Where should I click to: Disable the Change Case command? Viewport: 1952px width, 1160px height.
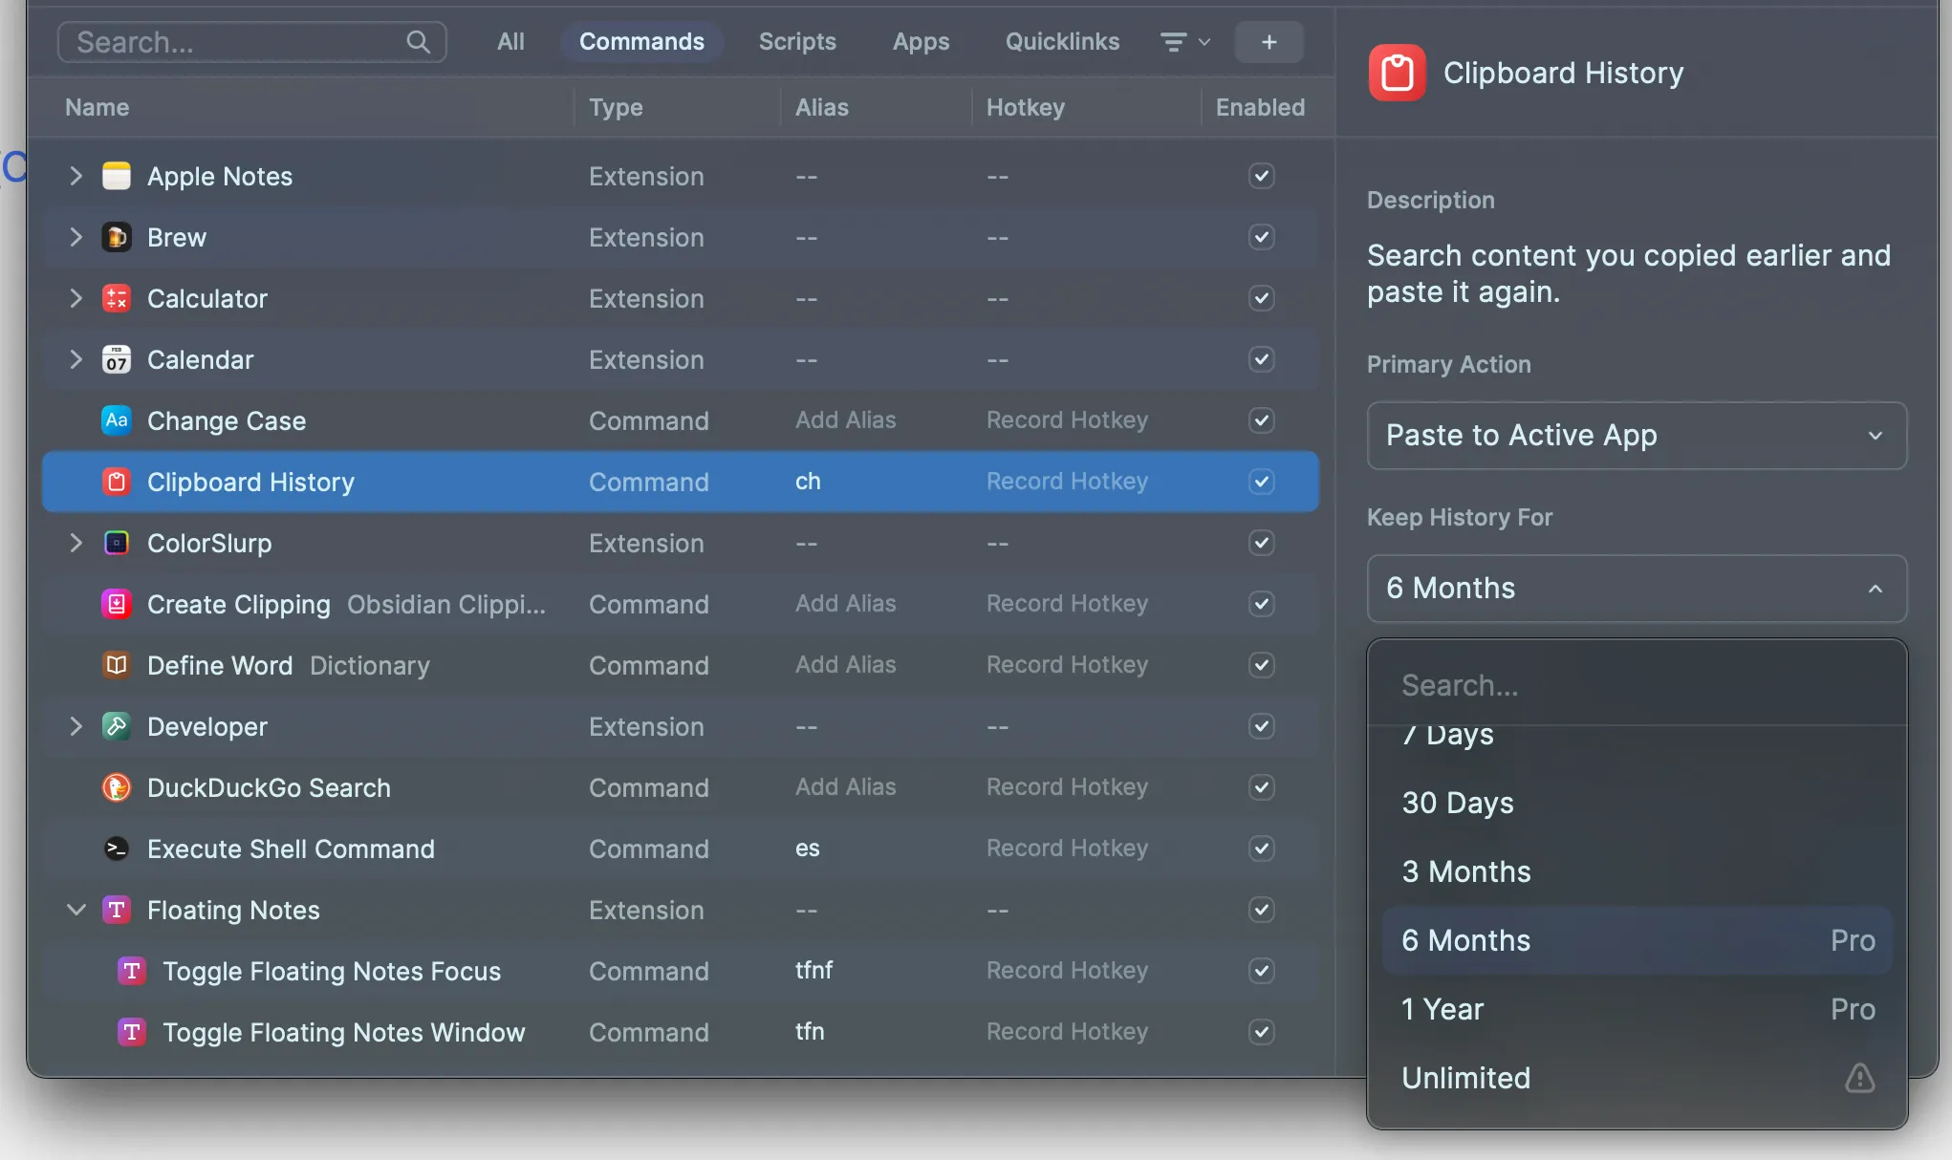click(x=1260, y=420)
